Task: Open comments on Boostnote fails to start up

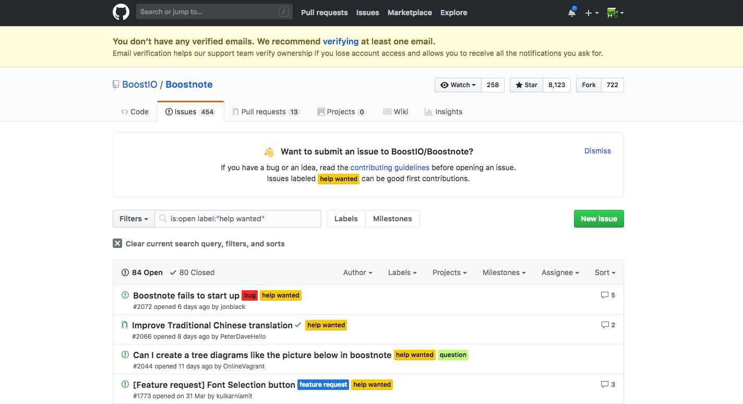Action: point(608,295)
